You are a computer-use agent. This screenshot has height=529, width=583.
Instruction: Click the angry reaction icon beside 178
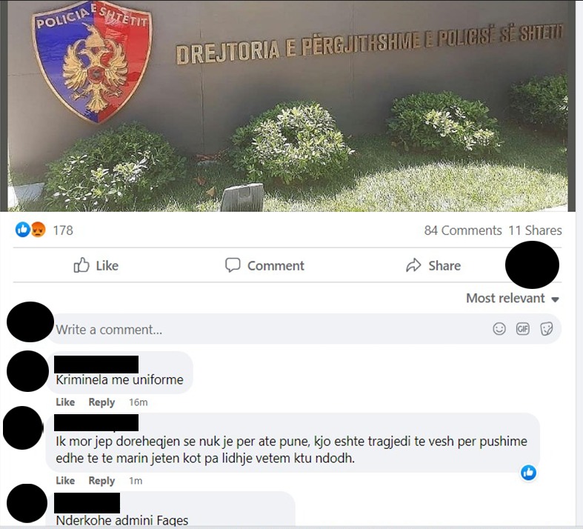click(38, 230)
